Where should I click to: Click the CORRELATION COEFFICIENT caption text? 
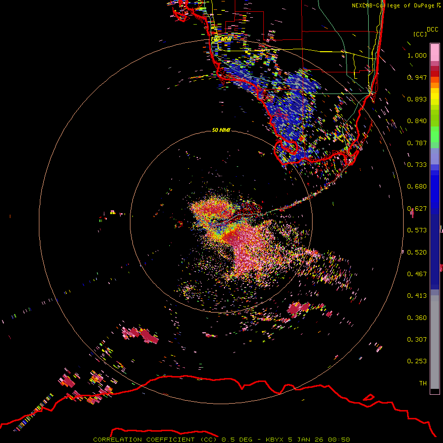coord(144,440)
